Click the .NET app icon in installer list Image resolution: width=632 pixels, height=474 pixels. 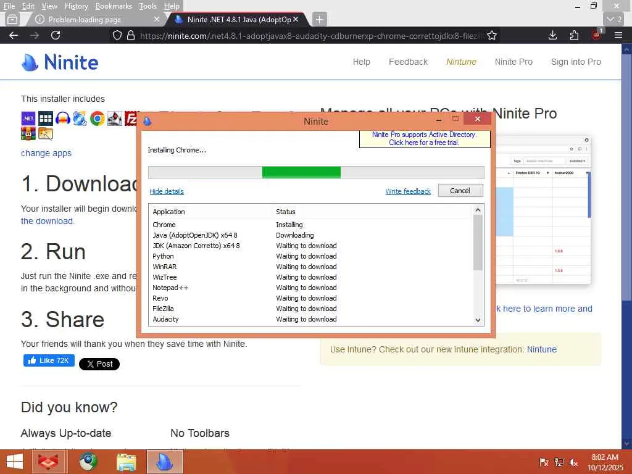pyautogui.click(x=28, y=118)
